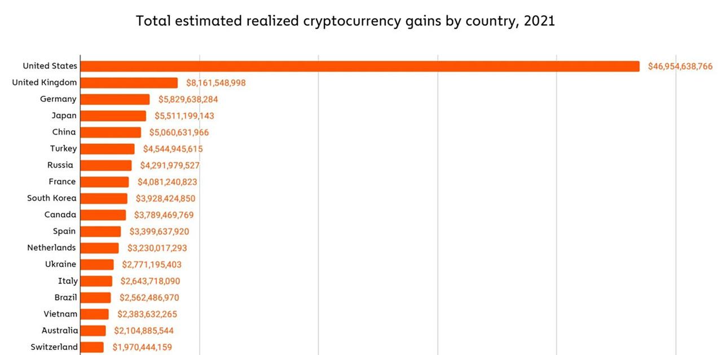722x355 pixels.
Task: Select the Brazil country label
Action: click(x=65, y=297)
